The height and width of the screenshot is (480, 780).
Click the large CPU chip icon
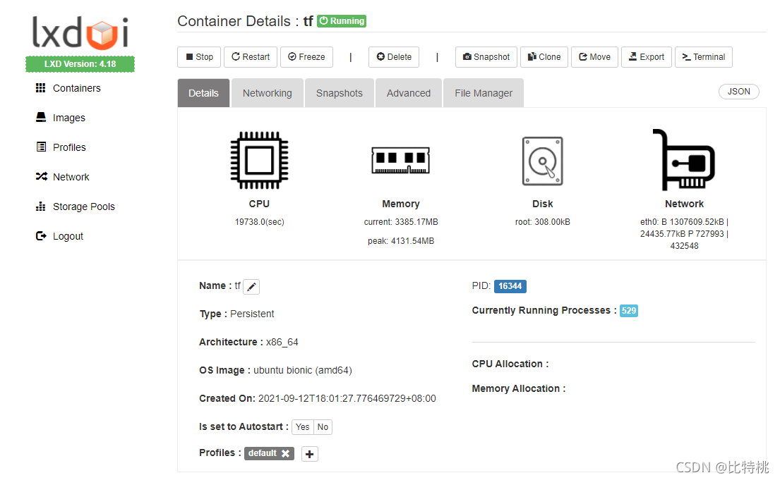[x=259, y=160]
